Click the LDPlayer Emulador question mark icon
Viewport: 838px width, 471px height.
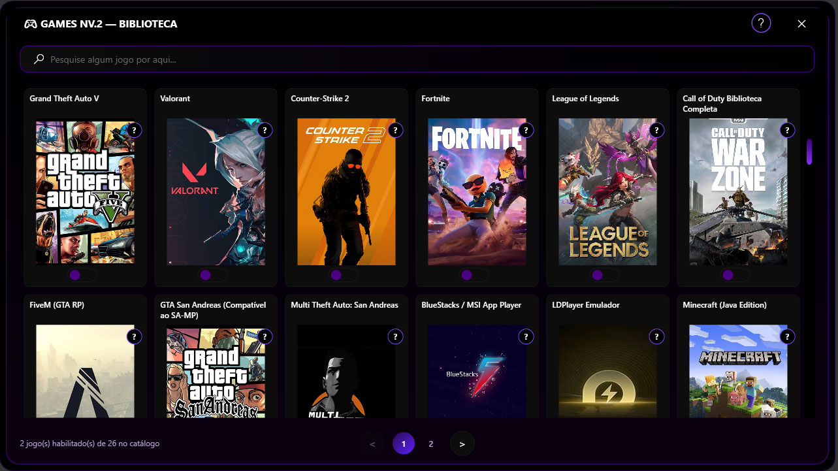[656, 336]
